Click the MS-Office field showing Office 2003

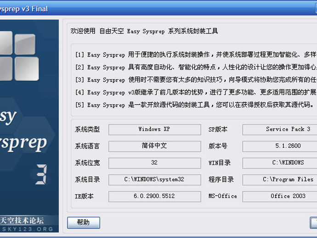pyautogui.click(x=280, y=196)
